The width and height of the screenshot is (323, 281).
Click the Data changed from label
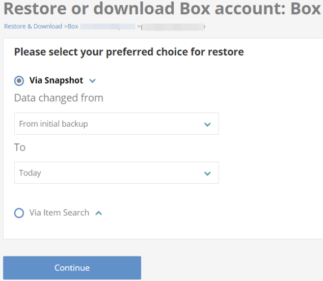59,98
